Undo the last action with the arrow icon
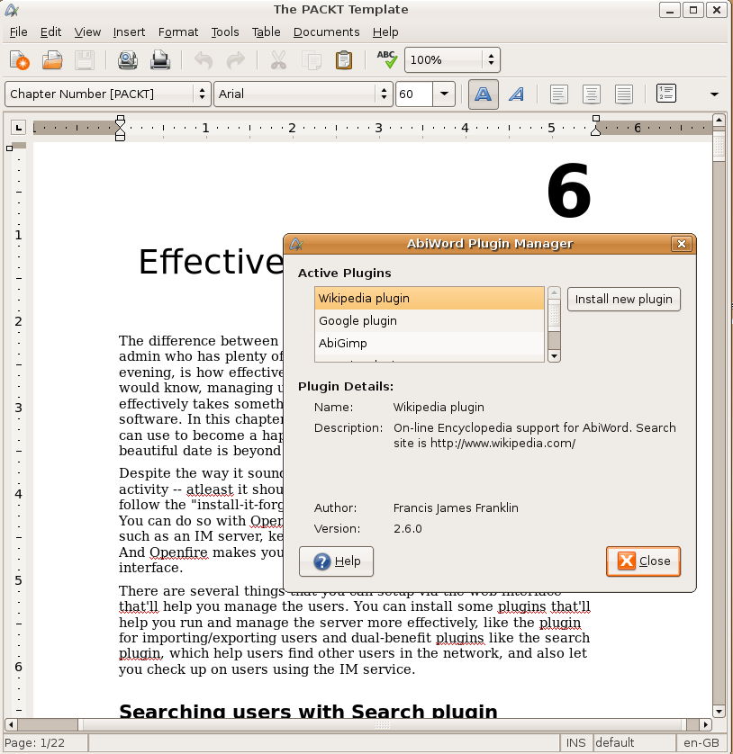 204,60
